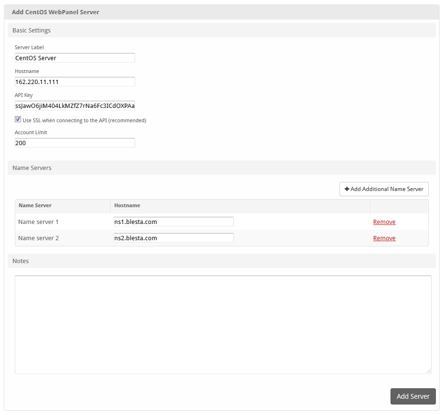Remove Name server 2
444x415 pixels.
click(x=384, y=238)
